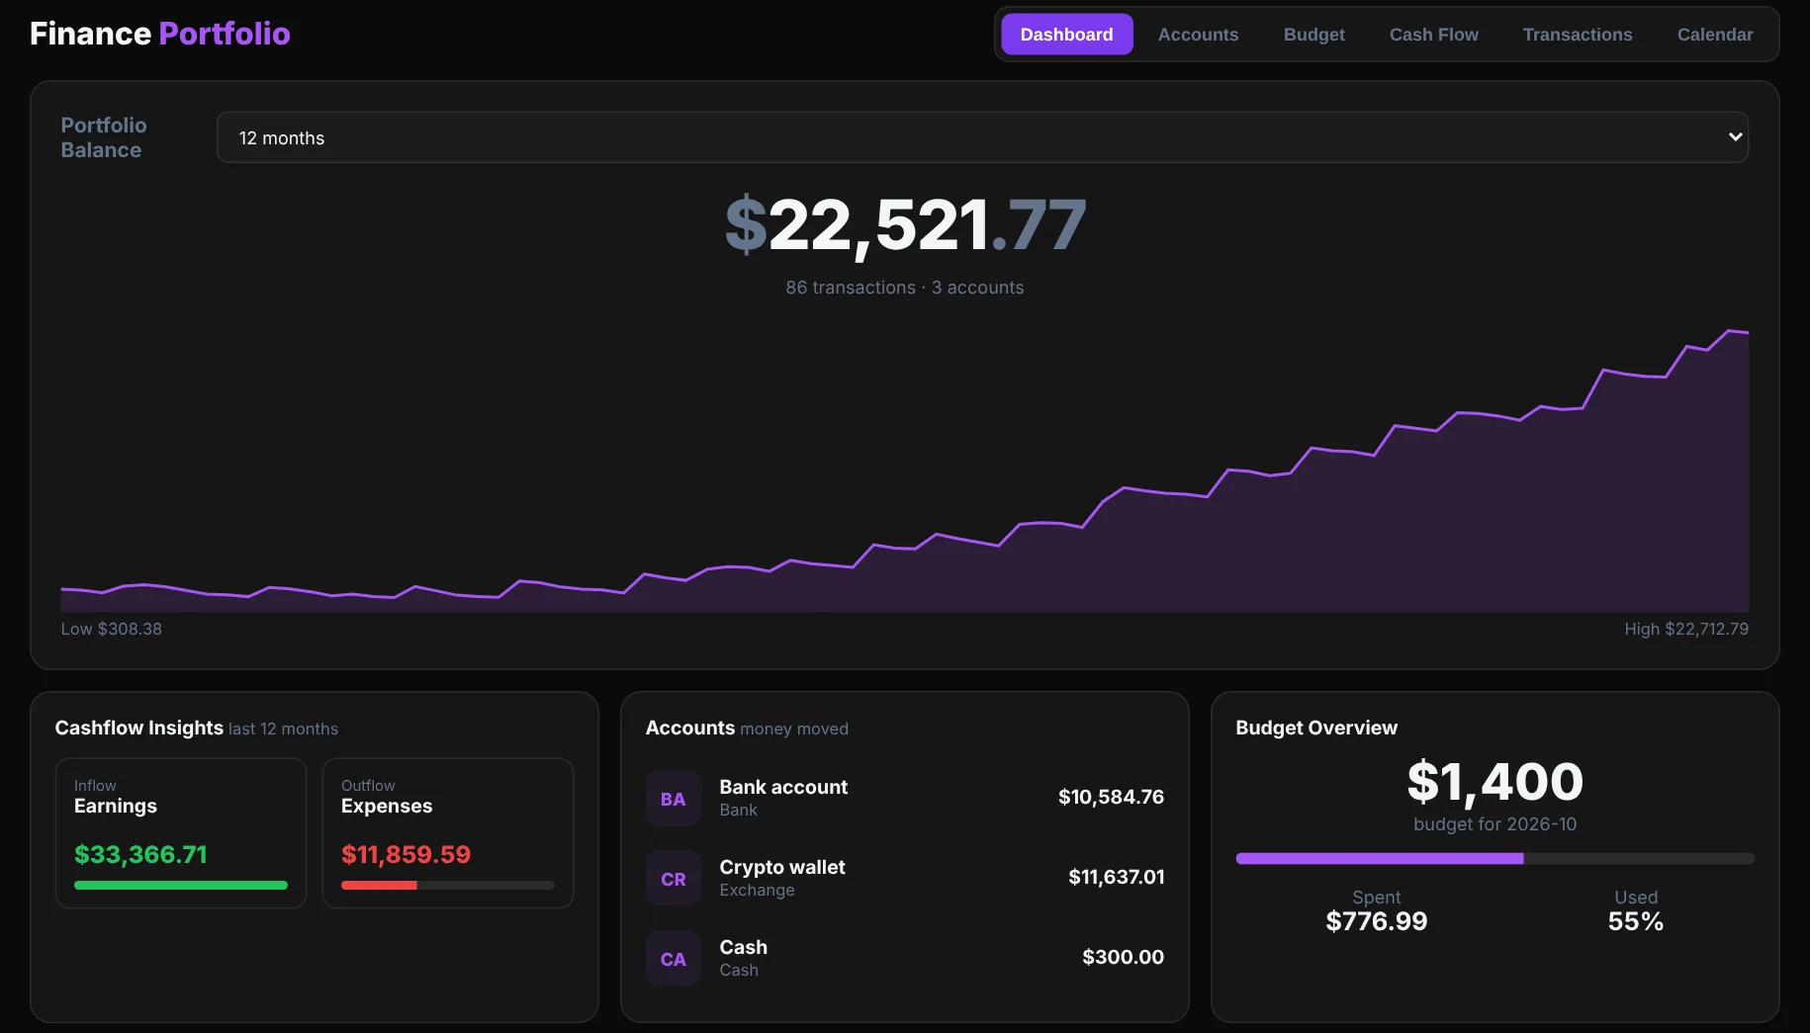Click the budget for 2026-10 label
The height and width of the screenshot is (1033, 1810).
pyautogui.click(x=1495, y=824)
